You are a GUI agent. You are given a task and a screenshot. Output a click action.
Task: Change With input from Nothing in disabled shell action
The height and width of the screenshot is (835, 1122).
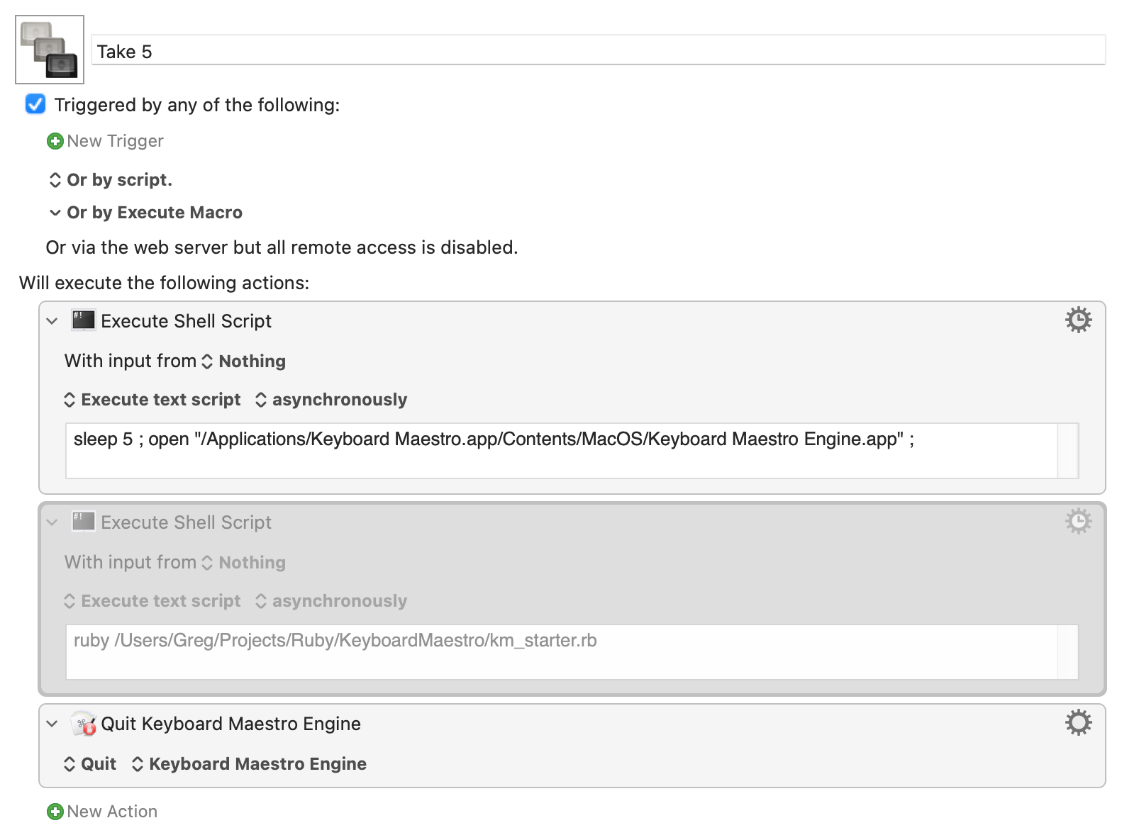pyautogui.click(x=245, y=563)
